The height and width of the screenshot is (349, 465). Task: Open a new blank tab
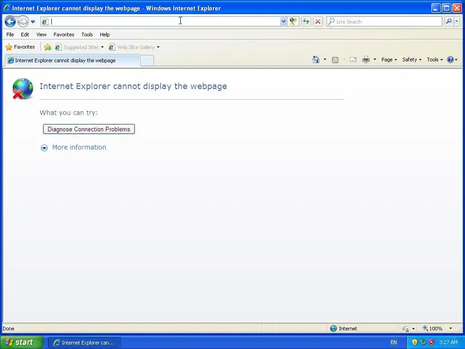(147, 60)
